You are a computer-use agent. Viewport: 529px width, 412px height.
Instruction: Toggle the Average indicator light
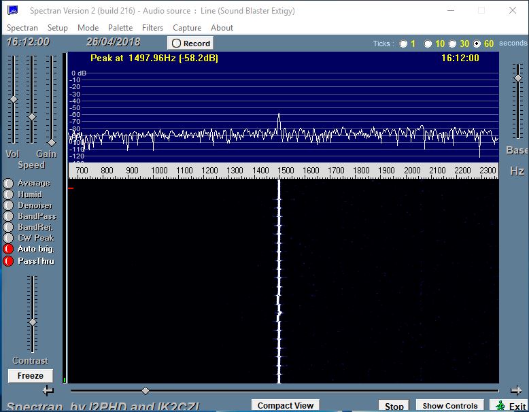(8, 184)
